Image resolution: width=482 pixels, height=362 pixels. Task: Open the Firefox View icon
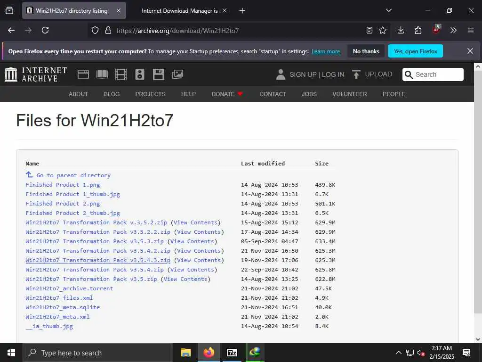pos(9,10)
